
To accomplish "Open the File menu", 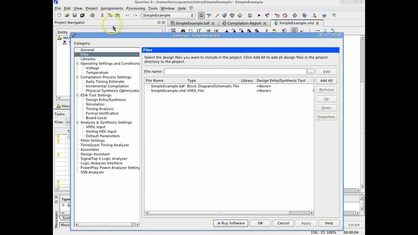I will click(x=57, y=8).
